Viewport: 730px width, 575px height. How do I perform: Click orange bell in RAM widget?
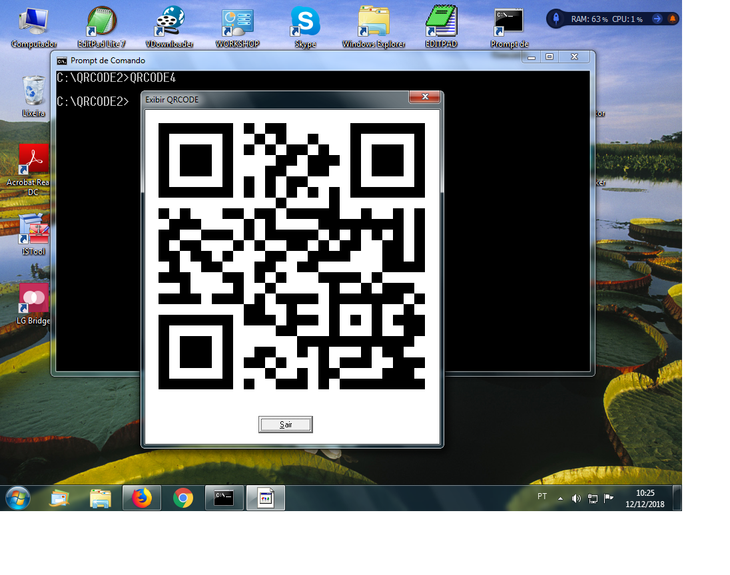point(672,19)
